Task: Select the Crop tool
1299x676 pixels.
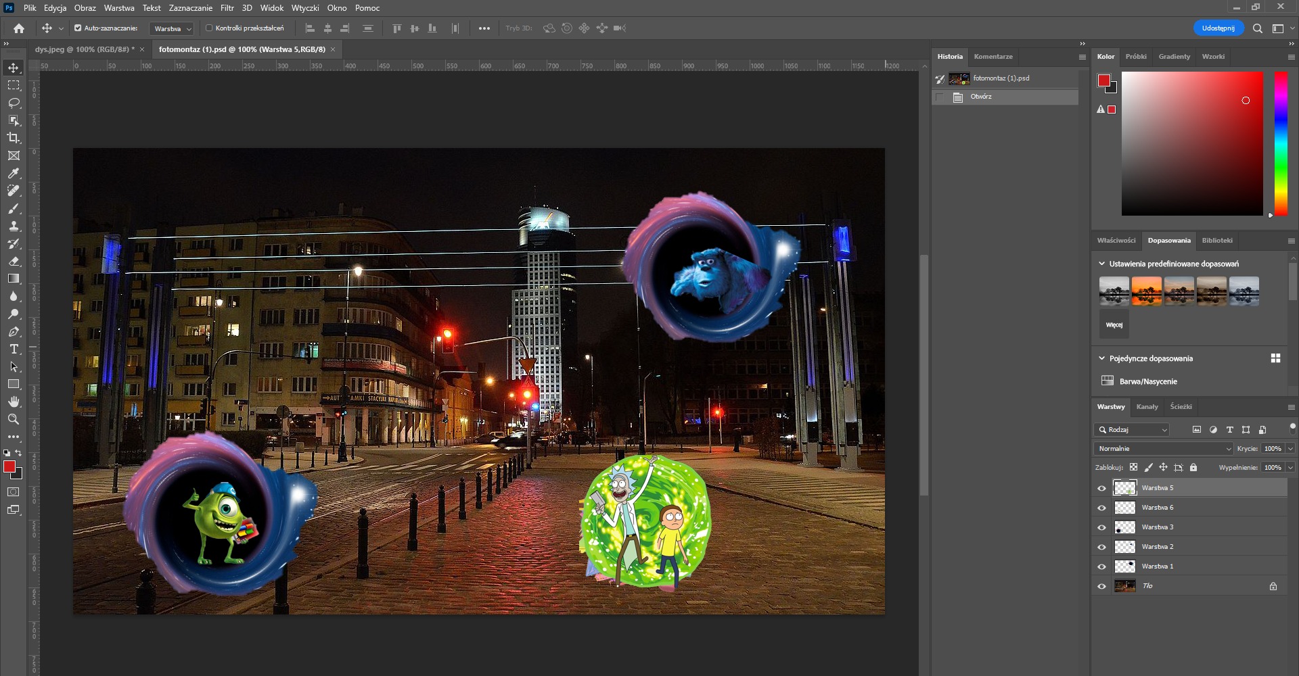Action: click(x=14, y=137)
